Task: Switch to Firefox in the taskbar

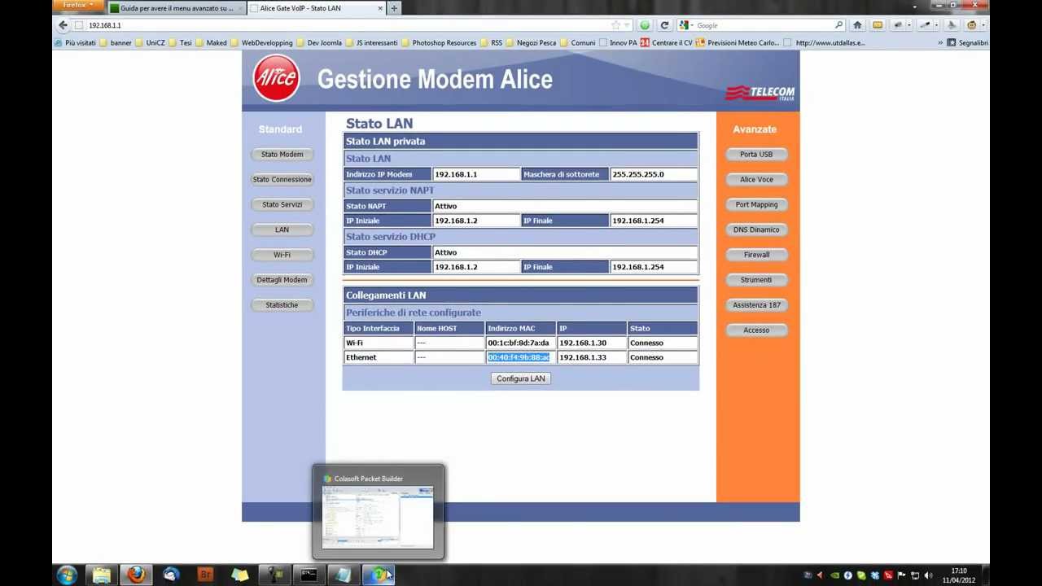Action: coord(136,575)
